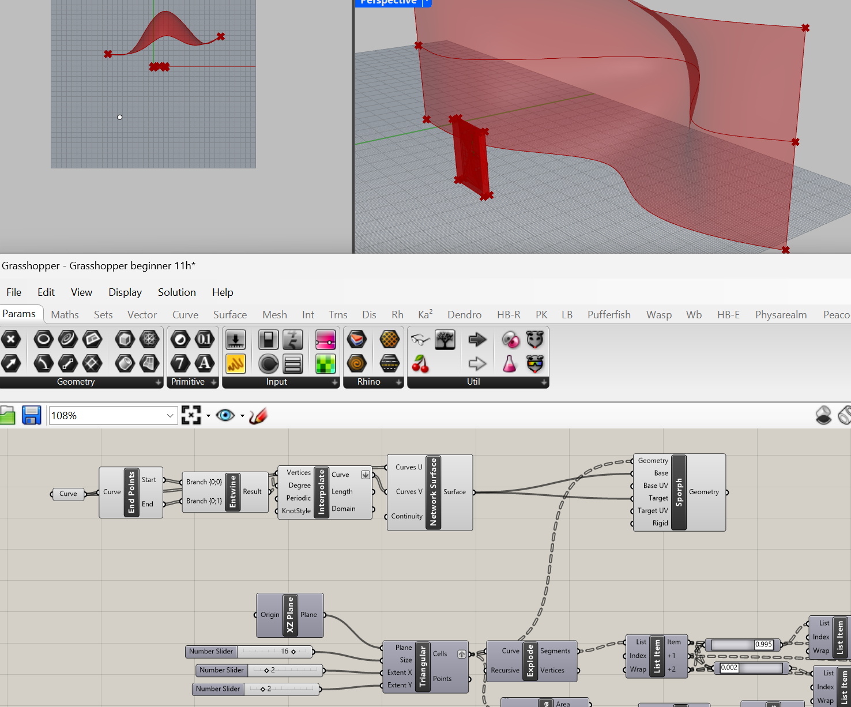Screen dimensions: 851x707
Task: Click the green Open file folder icon
Action: (7, 415)
